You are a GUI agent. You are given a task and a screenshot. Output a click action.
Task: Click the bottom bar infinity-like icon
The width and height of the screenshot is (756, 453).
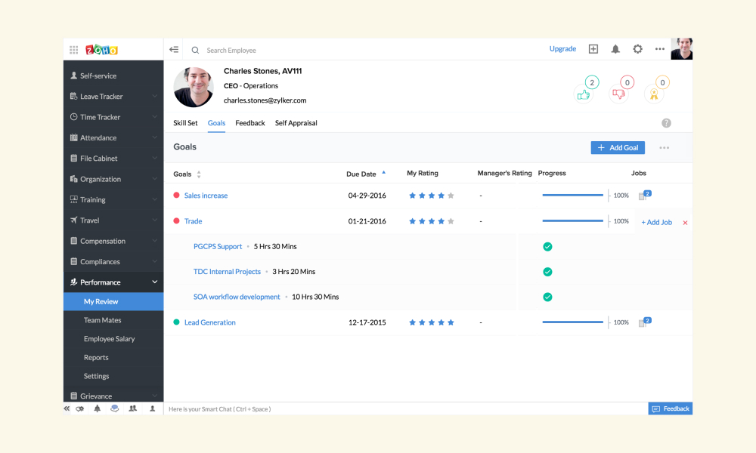click(x=80, y=408)
